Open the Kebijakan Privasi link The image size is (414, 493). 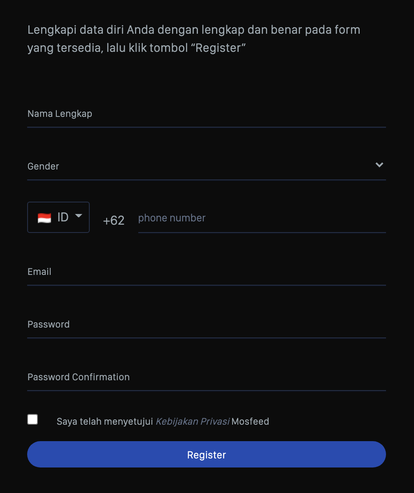(193, 421)
